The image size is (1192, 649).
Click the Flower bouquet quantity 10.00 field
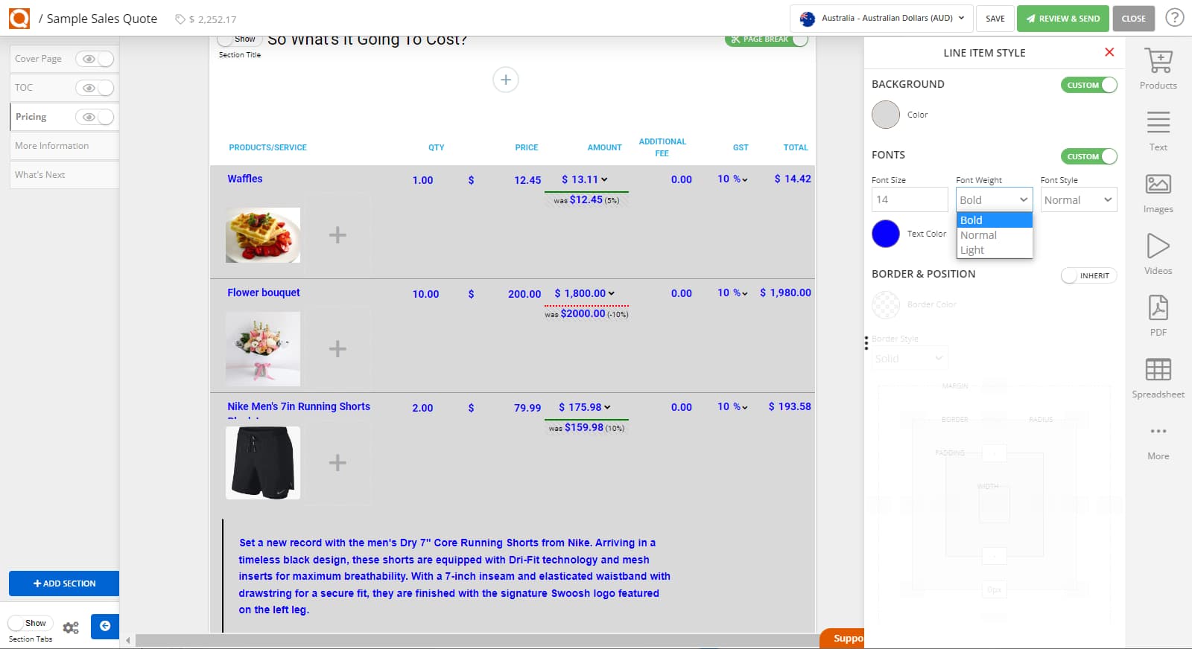426,294
